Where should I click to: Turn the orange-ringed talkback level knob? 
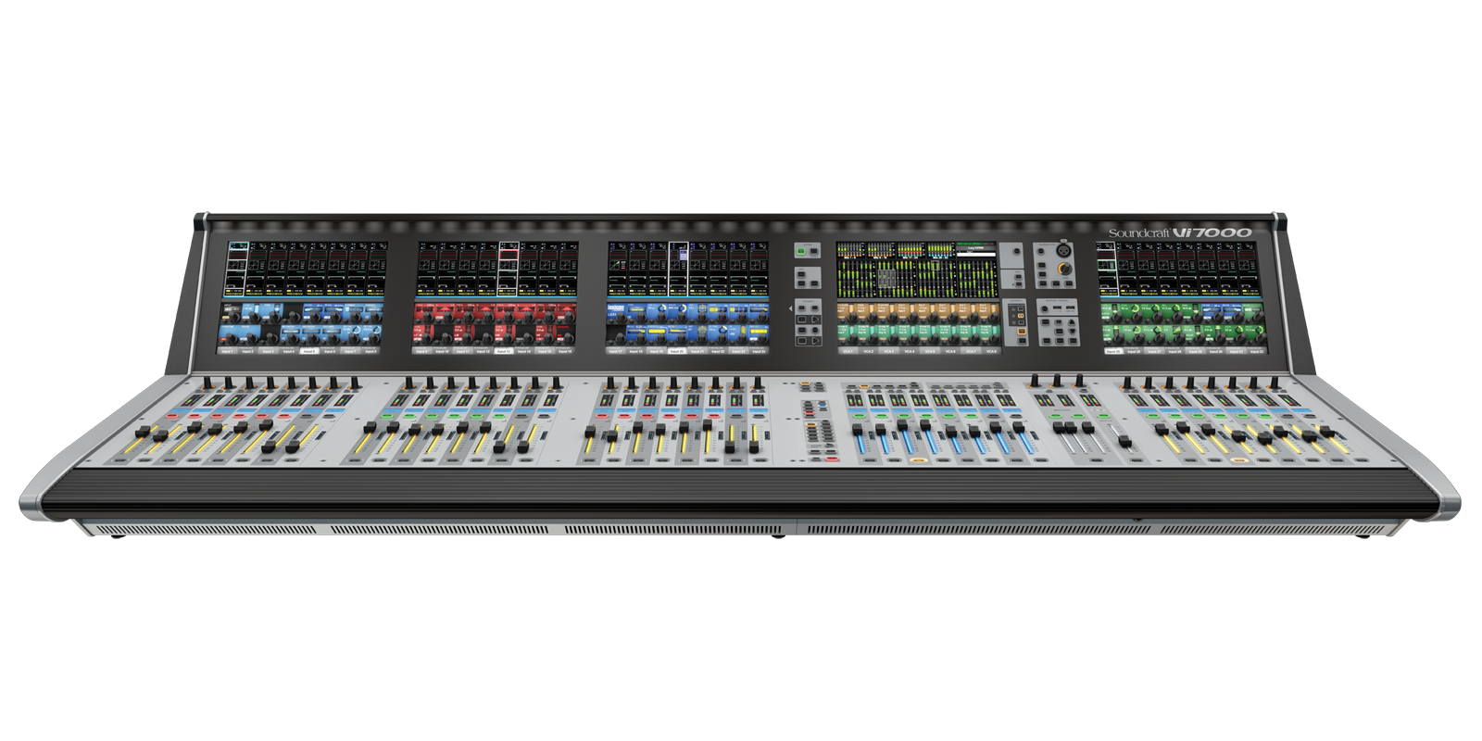pyautogui.click(x=1065, y=270)
